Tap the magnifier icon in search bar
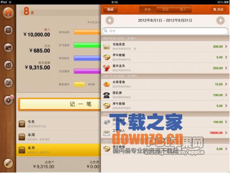This screenshot has height=173, width=230. [106, 31]
